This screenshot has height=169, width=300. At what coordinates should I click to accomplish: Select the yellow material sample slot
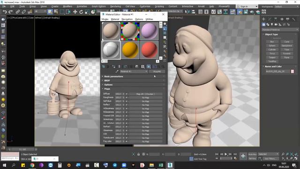(130, 50)
